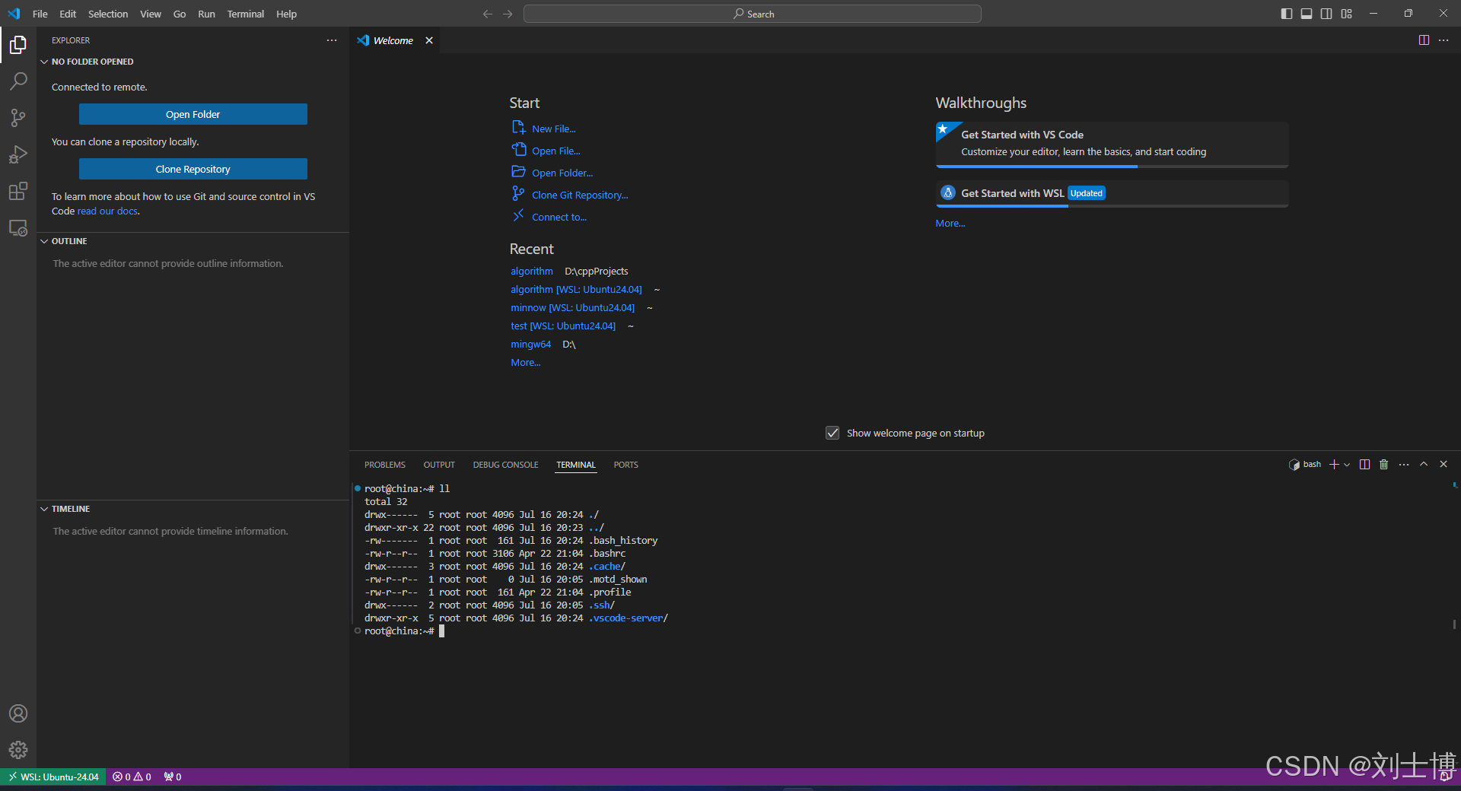
Task: Close the Welcome tab
Action: (429, 40)
